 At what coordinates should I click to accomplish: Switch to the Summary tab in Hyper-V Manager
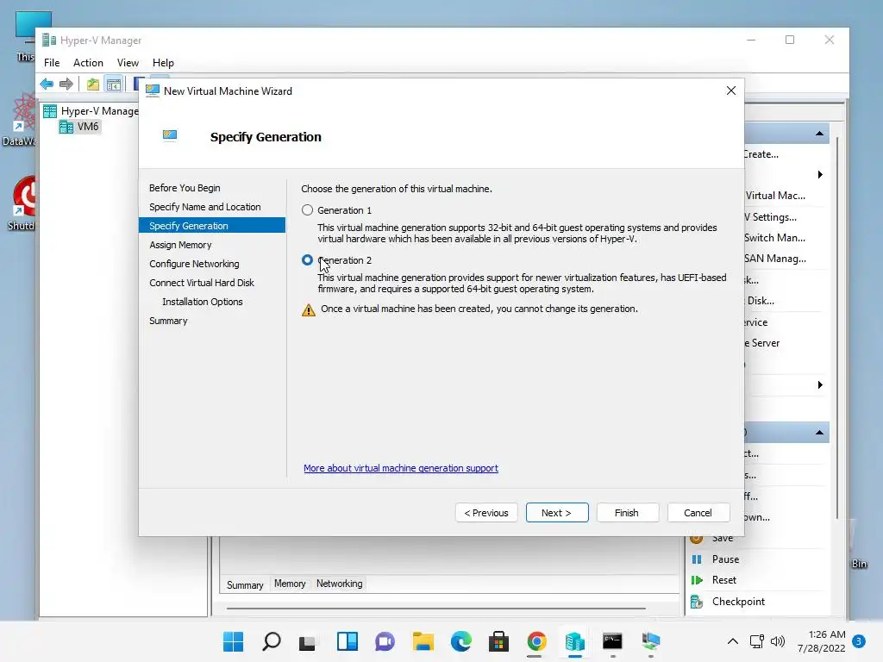(245, 585)
